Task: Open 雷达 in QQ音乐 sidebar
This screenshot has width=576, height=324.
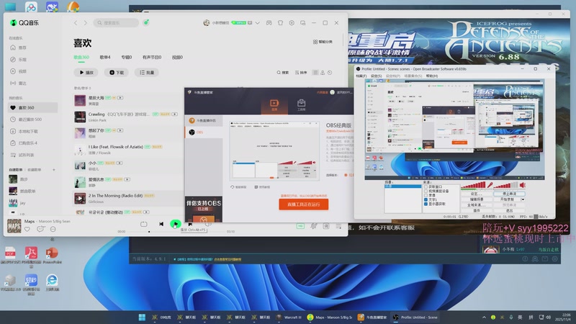Action: pos(19,83)
